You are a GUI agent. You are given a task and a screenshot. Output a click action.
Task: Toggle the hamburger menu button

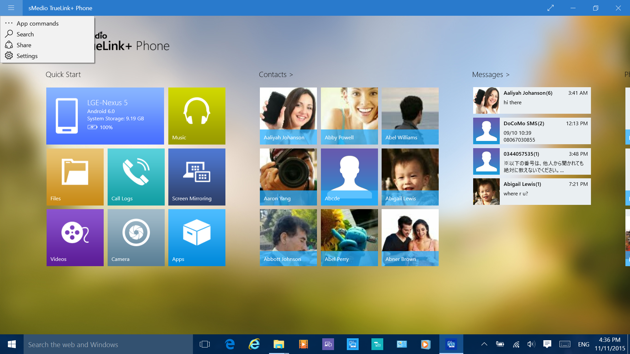[x=11, y=8]
